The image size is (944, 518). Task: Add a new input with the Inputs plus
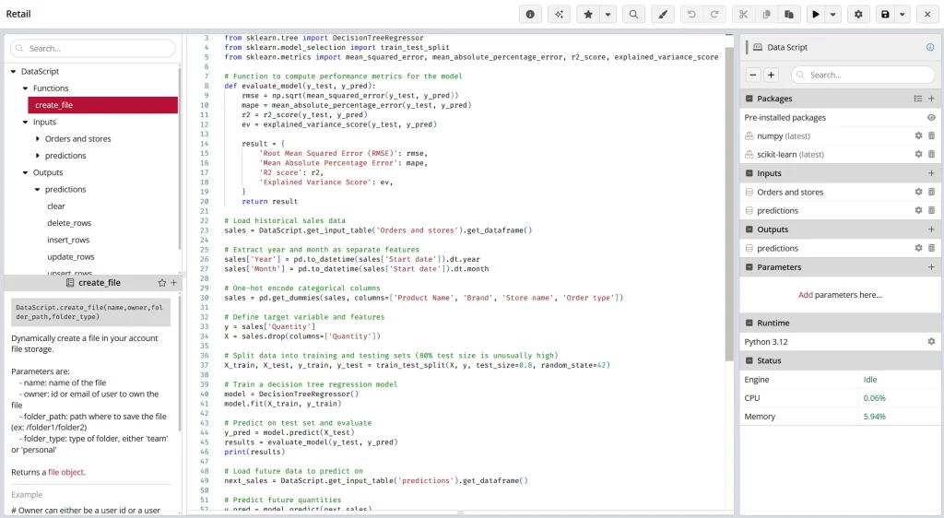click(x=931, y=173)
